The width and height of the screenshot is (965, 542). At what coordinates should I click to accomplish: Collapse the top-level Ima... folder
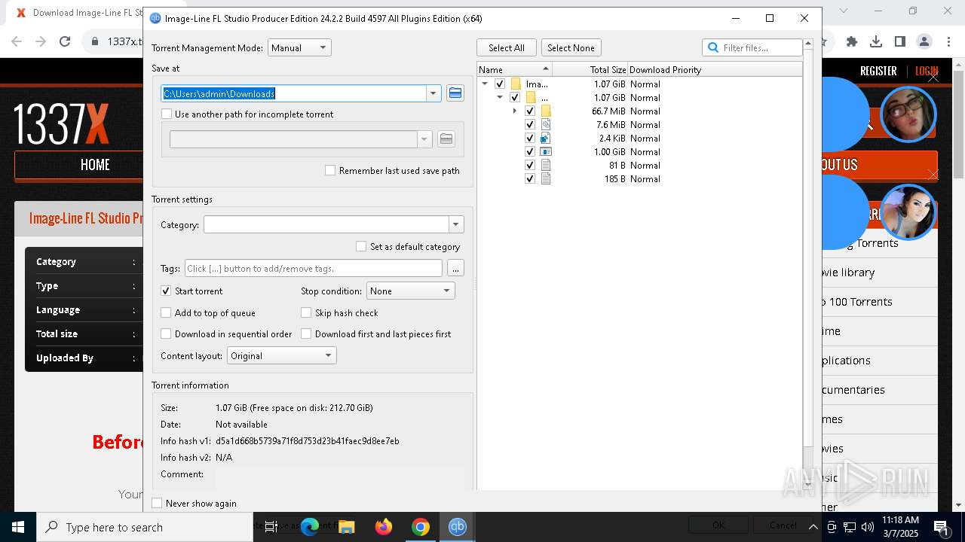tap(485, 84)
